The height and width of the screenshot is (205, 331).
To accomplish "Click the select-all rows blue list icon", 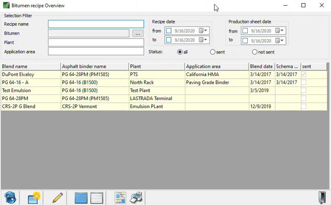I will click(x=81, y=198).
